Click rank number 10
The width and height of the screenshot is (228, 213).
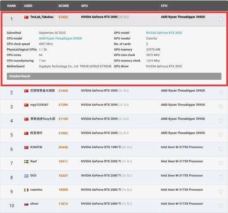(x=12, y=206)
